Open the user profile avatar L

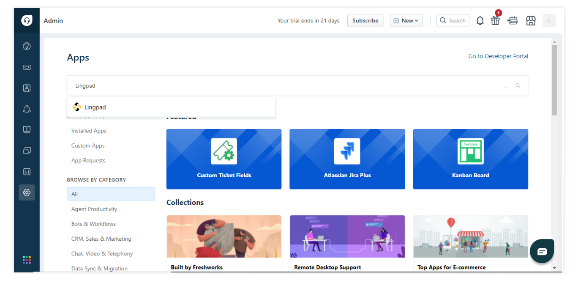tap(549, 20)
